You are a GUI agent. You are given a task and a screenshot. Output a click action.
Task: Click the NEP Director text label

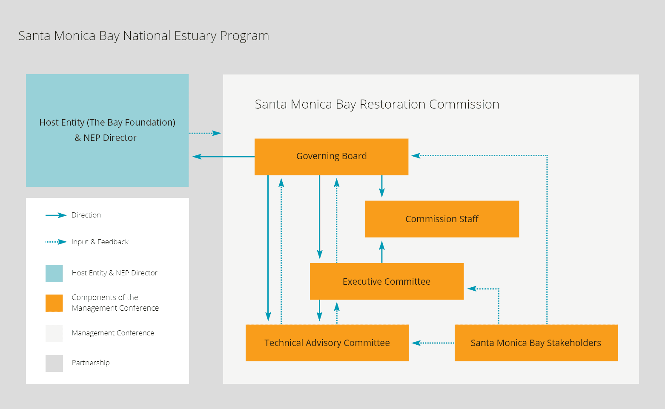[105, 137]
